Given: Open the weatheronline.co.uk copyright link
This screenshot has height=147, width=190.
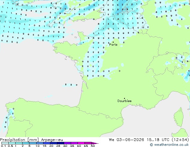Looking at the screenshot, I should tap(169, 145).
